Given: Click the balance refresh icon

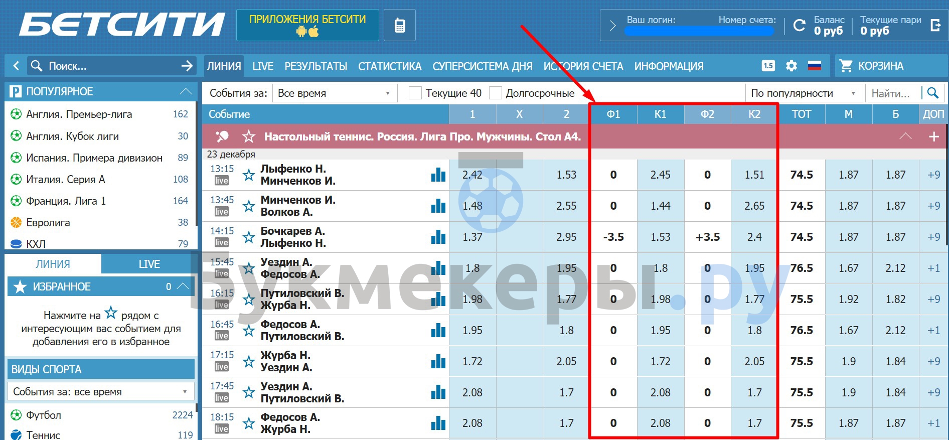Looking at the screenshot, I should coord(799,25).
